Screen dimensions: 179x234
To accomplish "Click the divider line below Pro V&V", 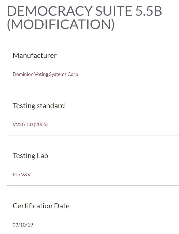I will point(93,185).
